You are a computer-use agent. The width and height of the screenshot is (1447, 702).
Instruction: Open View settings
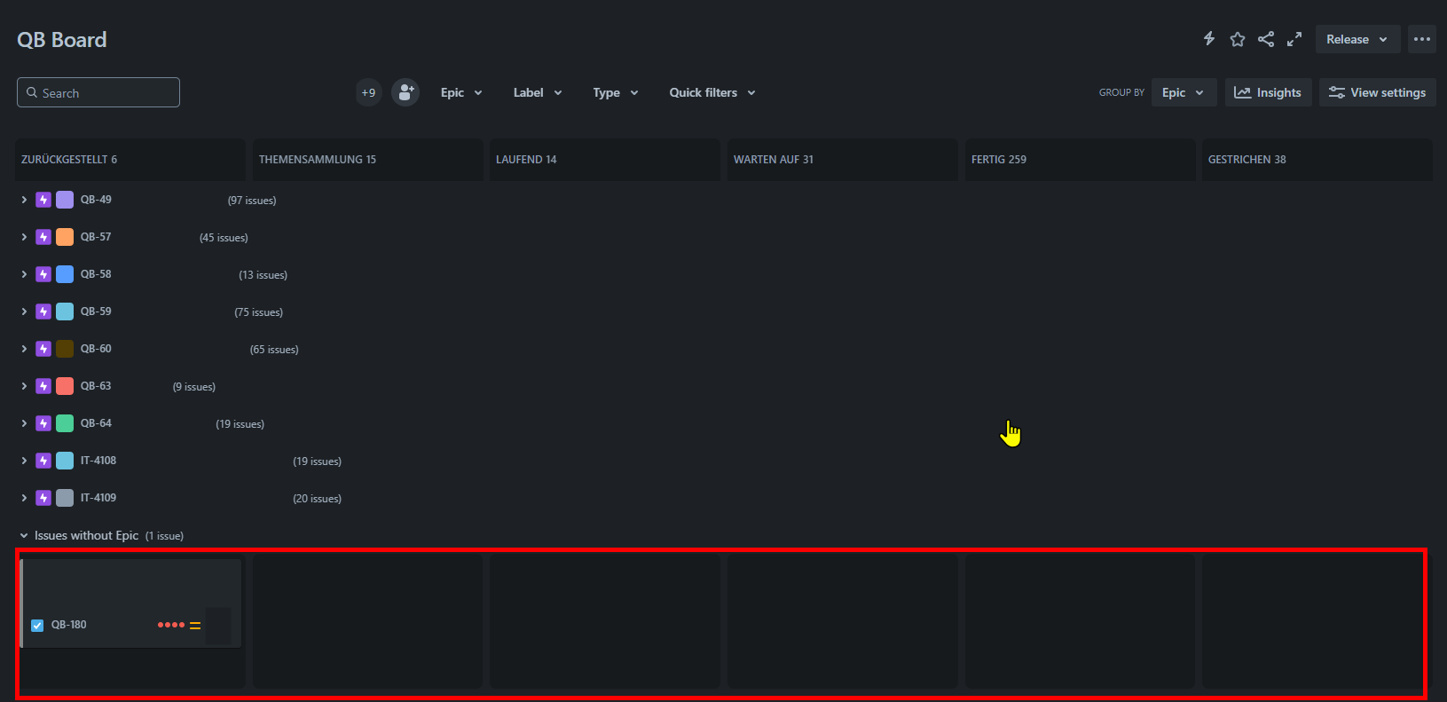(1377, 92)
